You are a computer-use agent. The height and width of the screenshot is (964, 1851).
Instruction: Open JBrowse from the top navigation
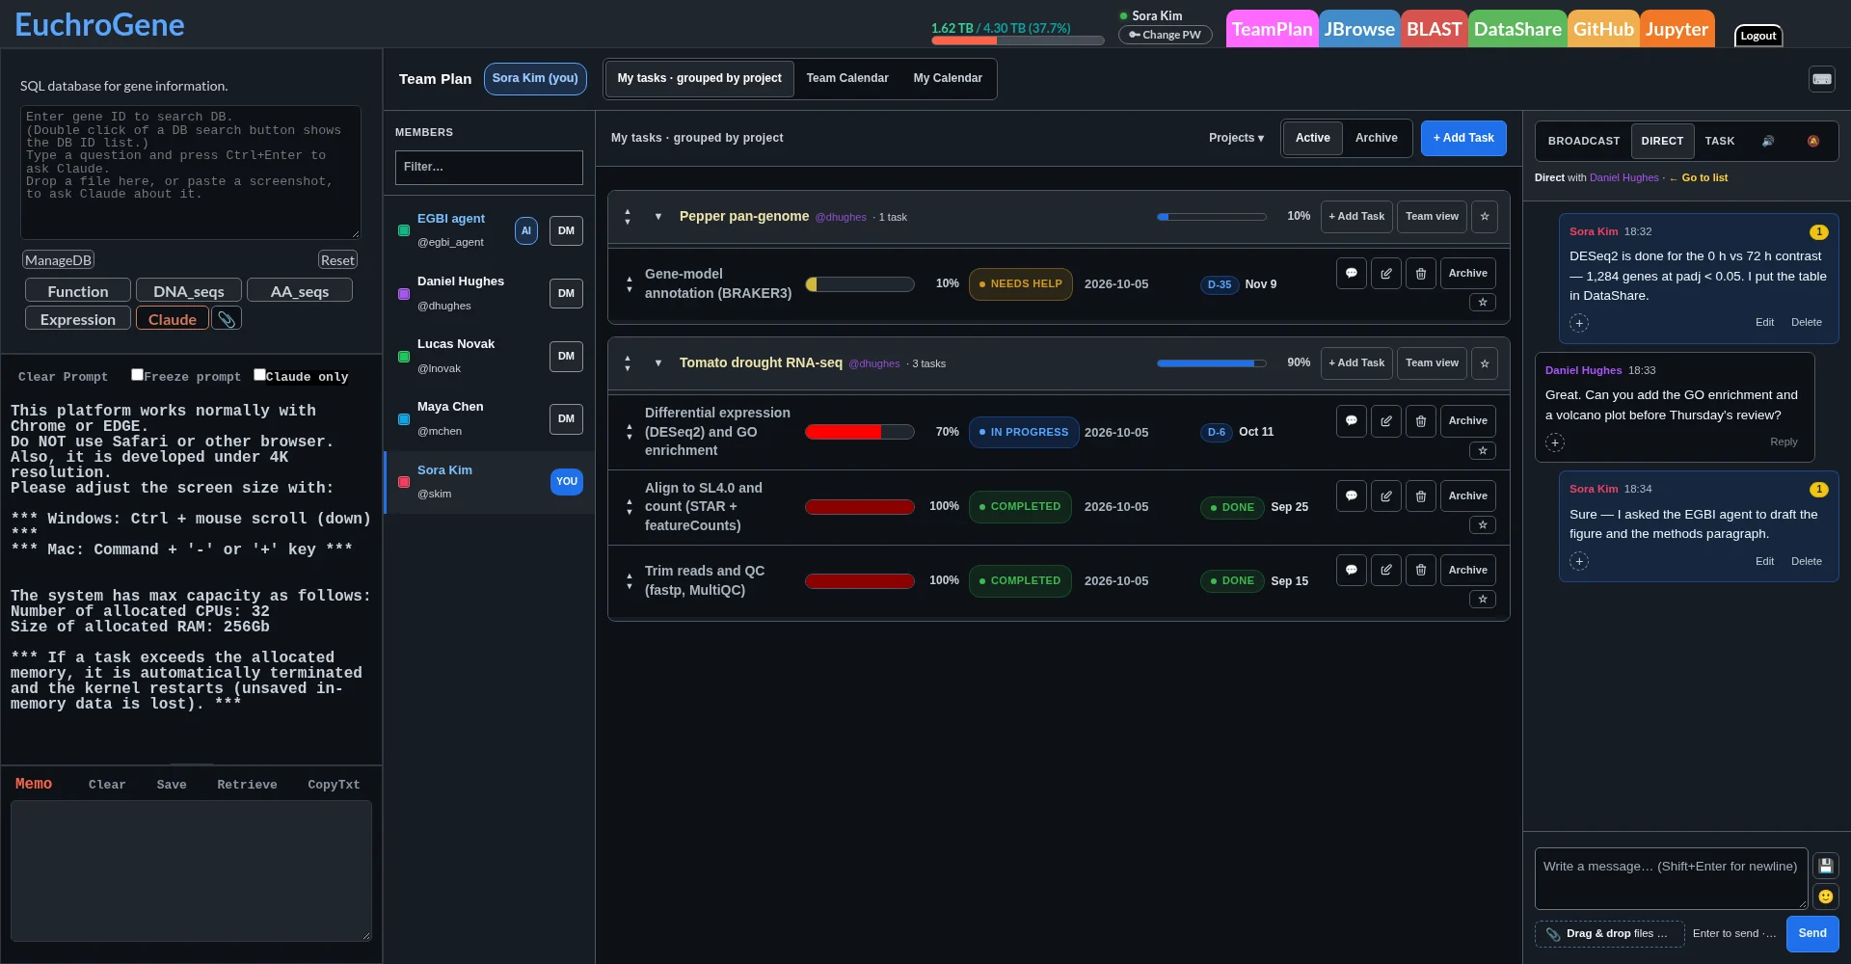pos(1359,30)
